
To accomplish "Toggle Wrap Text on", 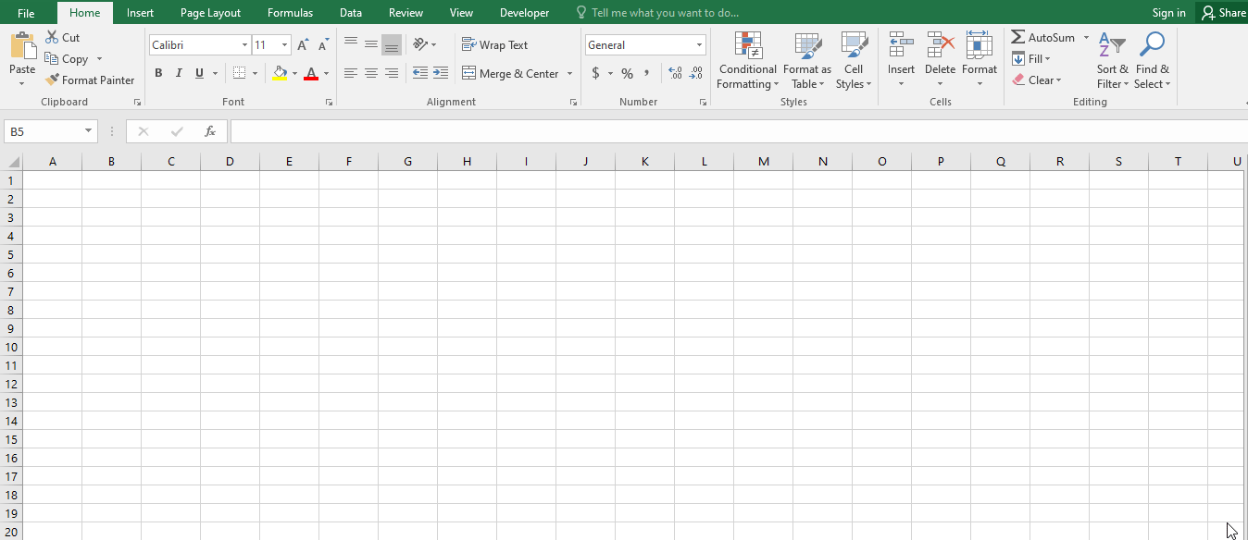I will 494,45.
